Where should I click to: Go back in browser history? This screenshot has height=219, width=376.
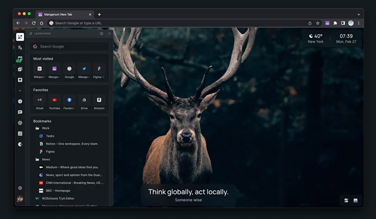[18, 23]
